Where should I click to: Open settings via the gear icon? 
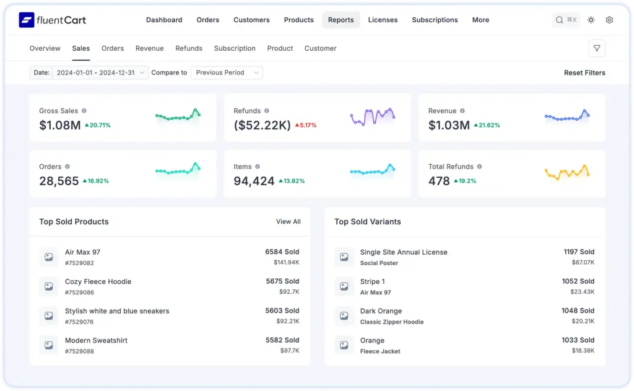pos(609,19)
